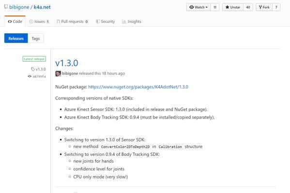290x193 pixels.
Task: Click the star icon on Unstar button
Action: [227, 7]
